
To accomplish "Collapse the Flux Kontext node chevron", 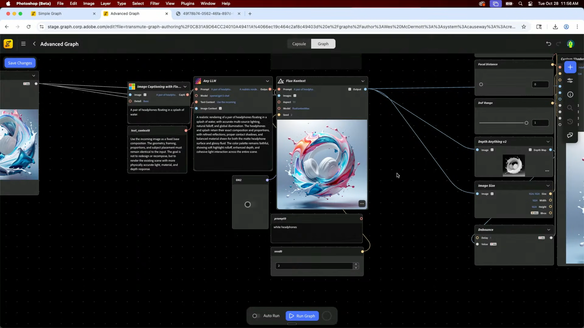I will [363, 81].
